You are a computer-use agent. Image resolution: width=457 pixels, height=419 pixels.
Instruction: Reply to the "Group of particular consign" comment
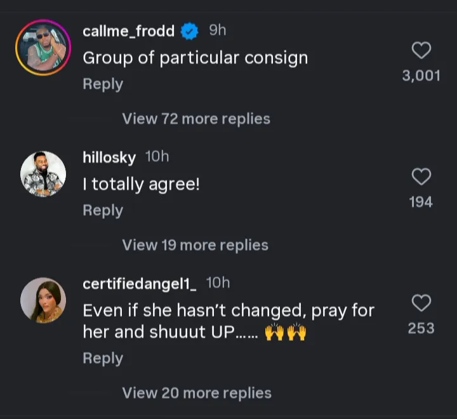pyautogui.click(x=103, y=84)
